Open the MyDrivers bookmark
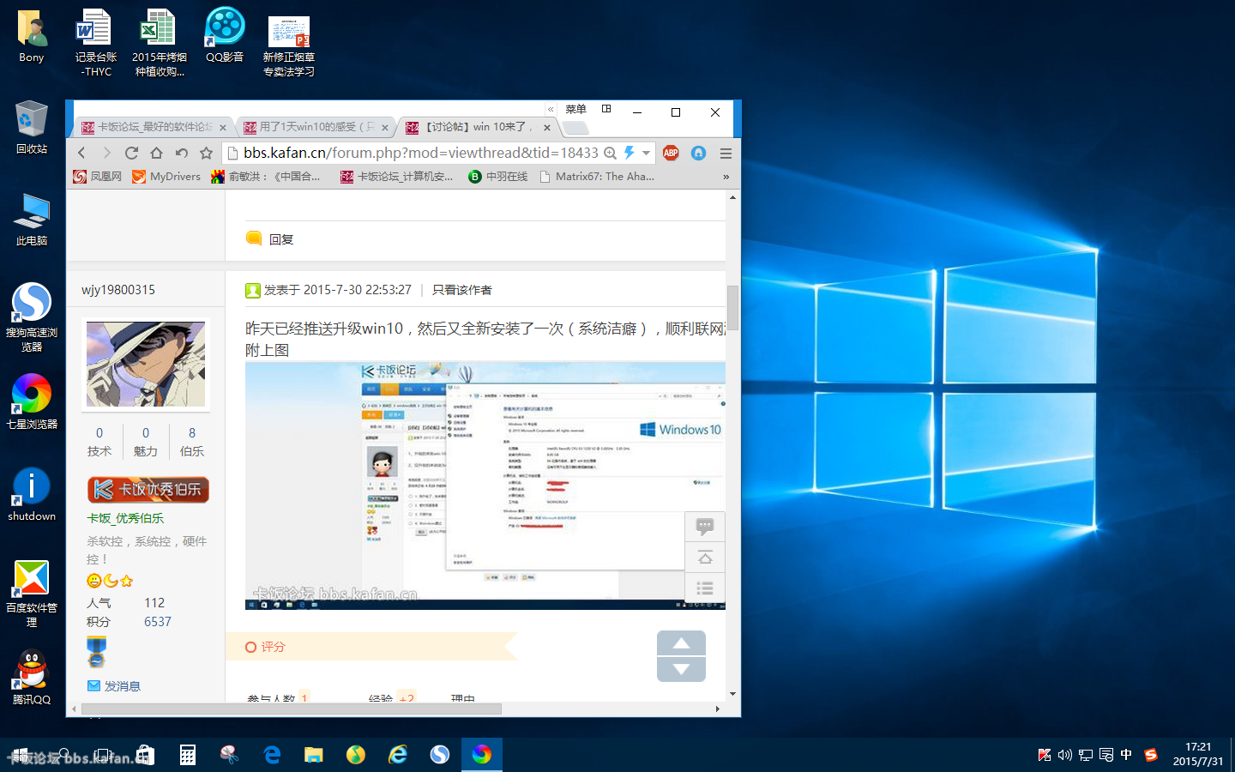Image resolution: width=1235 pixels, height=772 pixels. point(166,177)
